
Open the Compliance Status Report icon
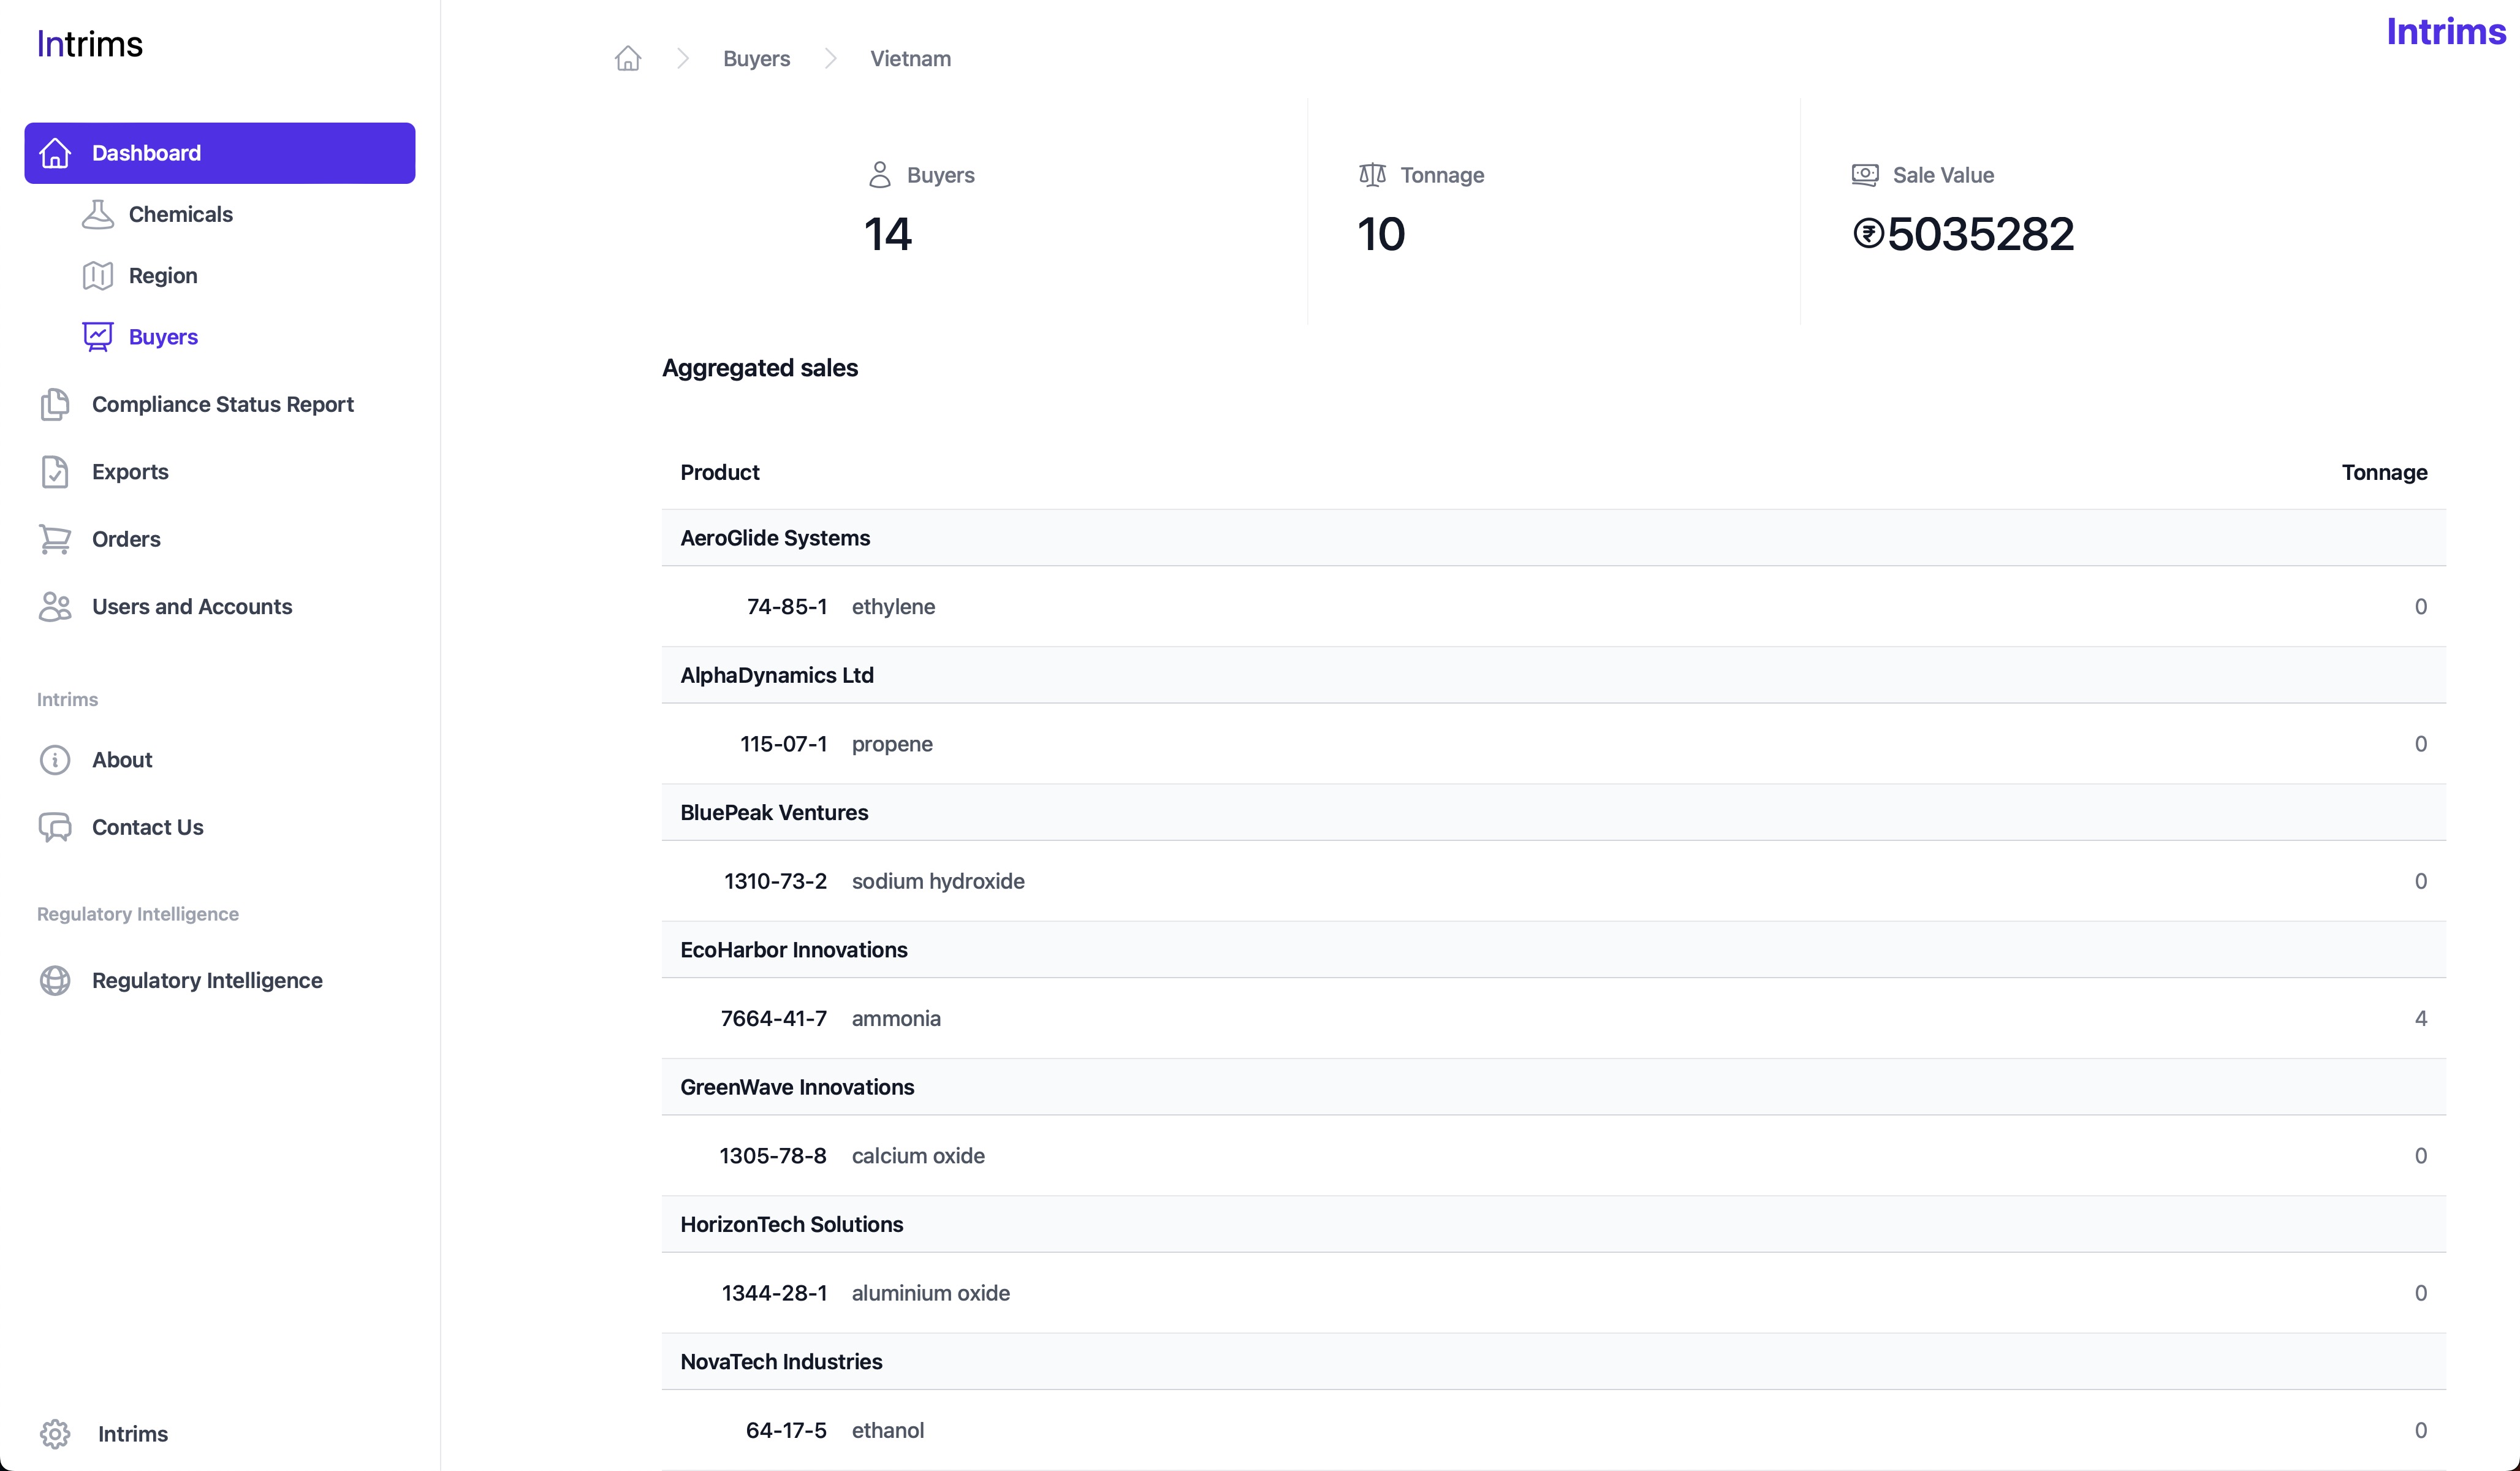55,404
